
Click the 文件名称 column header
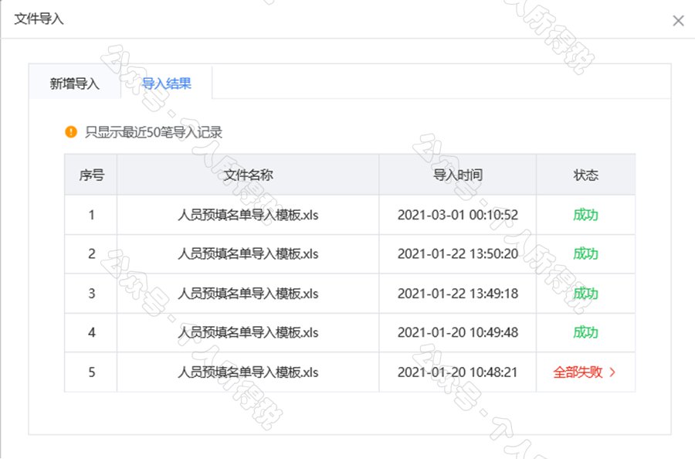coord(248,175)
